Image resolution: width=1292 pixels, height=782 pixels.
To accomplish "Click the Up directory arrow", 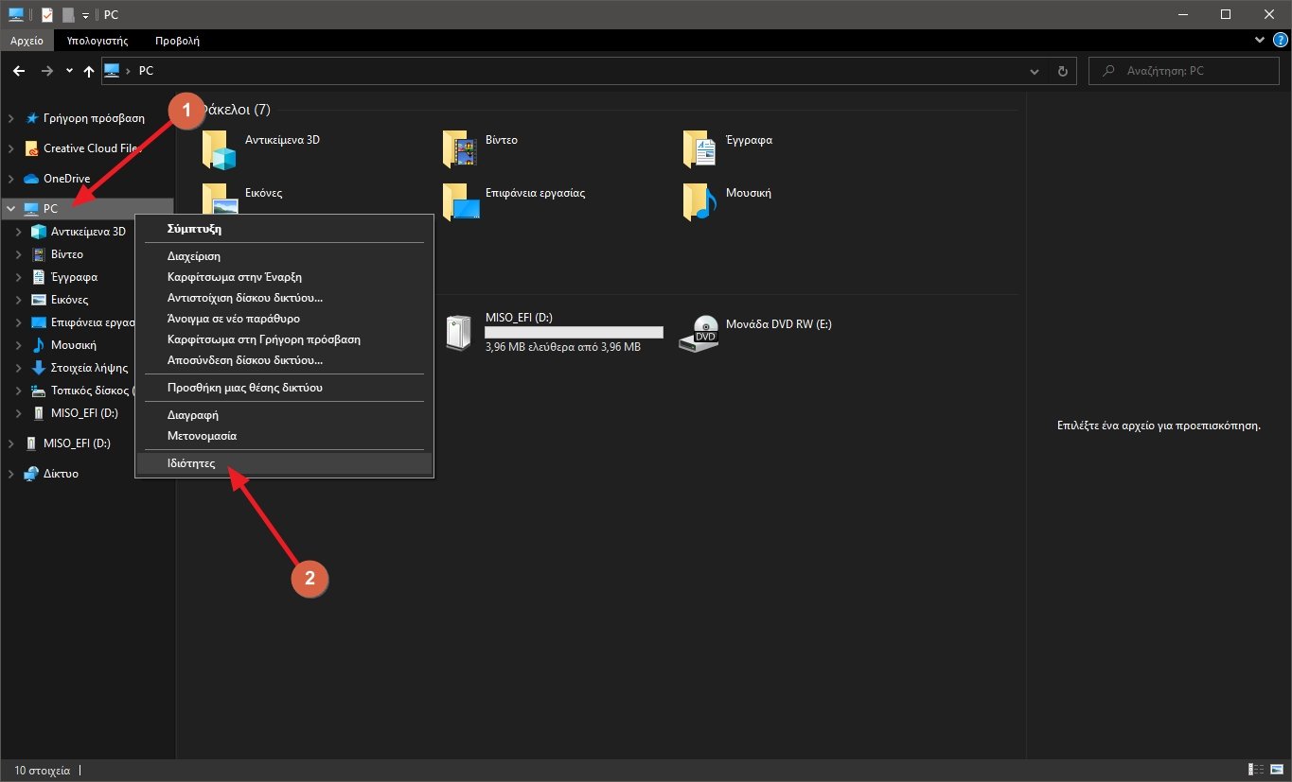I will pos(89,71).
